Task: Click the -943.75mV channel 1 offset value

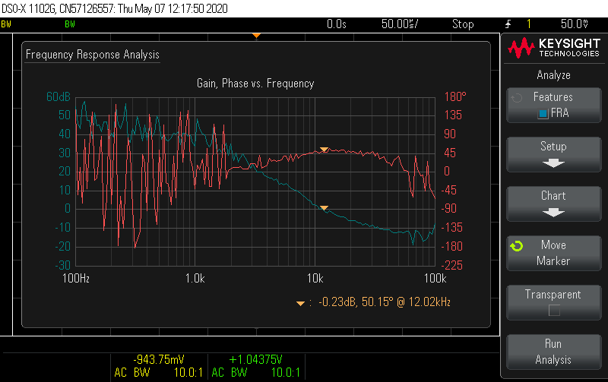Action: 159,359
